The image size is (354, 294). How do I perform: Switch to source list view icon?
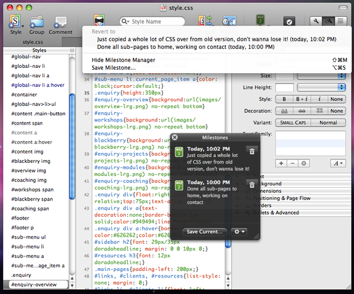point(340,21)
